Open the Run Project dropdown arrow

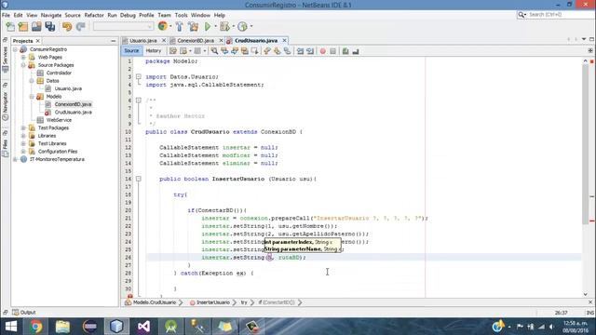(x=215, y=27)
